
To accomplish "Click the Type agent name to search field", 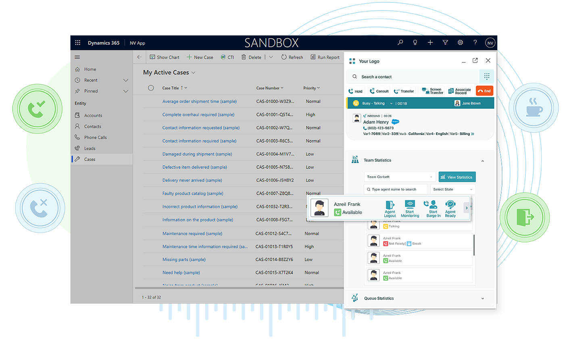I will (x=396, y=189).
